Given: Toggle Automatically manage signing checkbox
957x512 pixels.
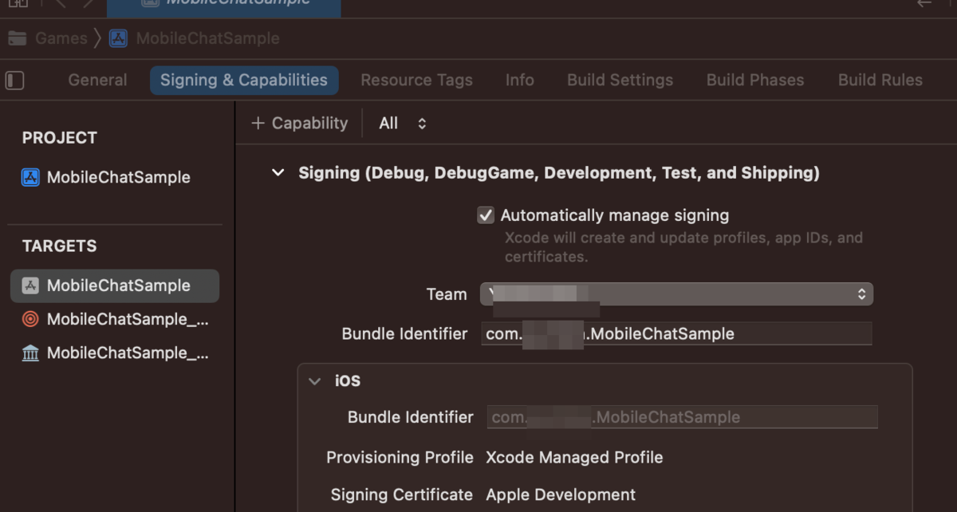Looking at the screenshot, I should pyautogui.click(x=486, y=215).
